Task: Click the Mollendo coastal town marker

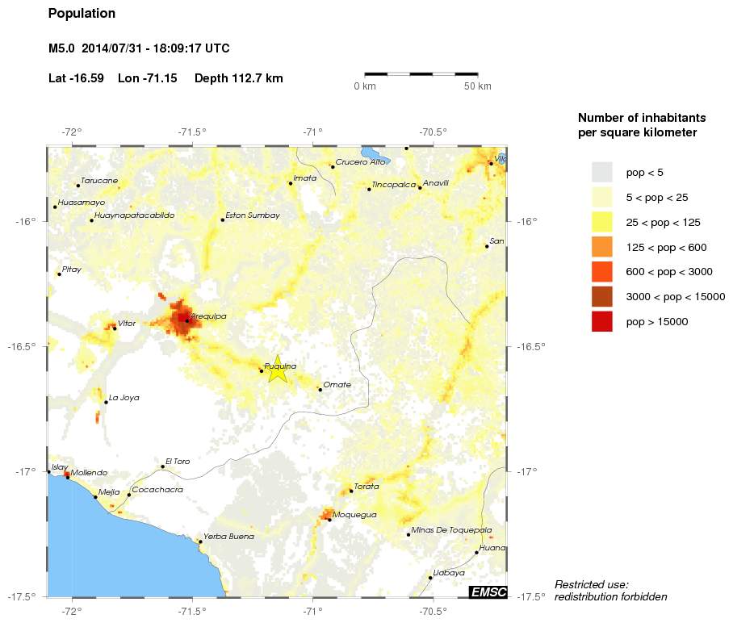Action: coord(67,477)
